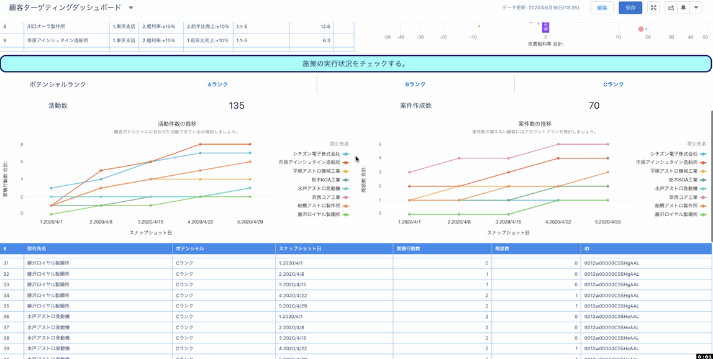713x359 pixels.
Task: Click 栃木KOA工業 legend in 活動件数の推移 chart
Action: coord(330,179)
